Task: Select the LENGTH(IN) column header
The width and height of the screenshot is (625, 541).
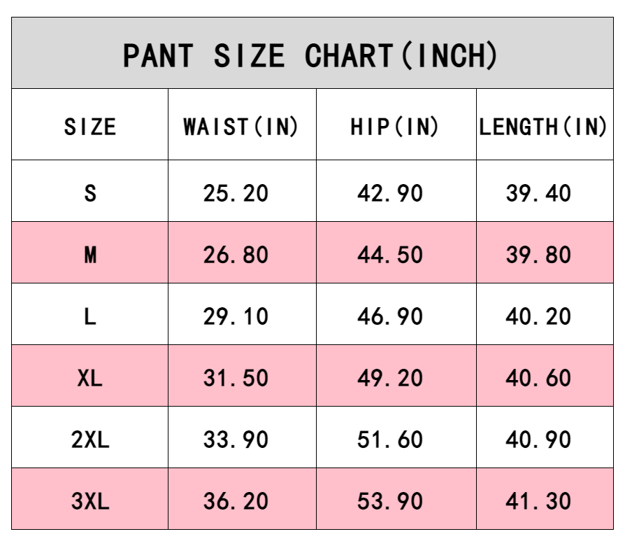Action: [543, 127]
